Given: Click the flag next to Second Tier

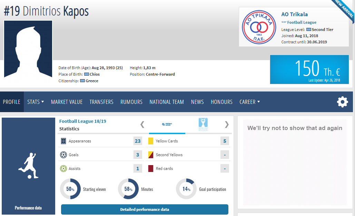Looking at the screenshot, I should point(308,30).
